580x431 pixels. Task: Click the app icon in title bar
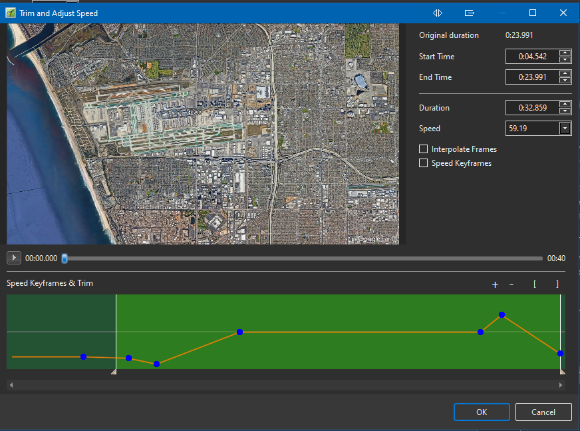pyautogui.click(x=11, y=13)
